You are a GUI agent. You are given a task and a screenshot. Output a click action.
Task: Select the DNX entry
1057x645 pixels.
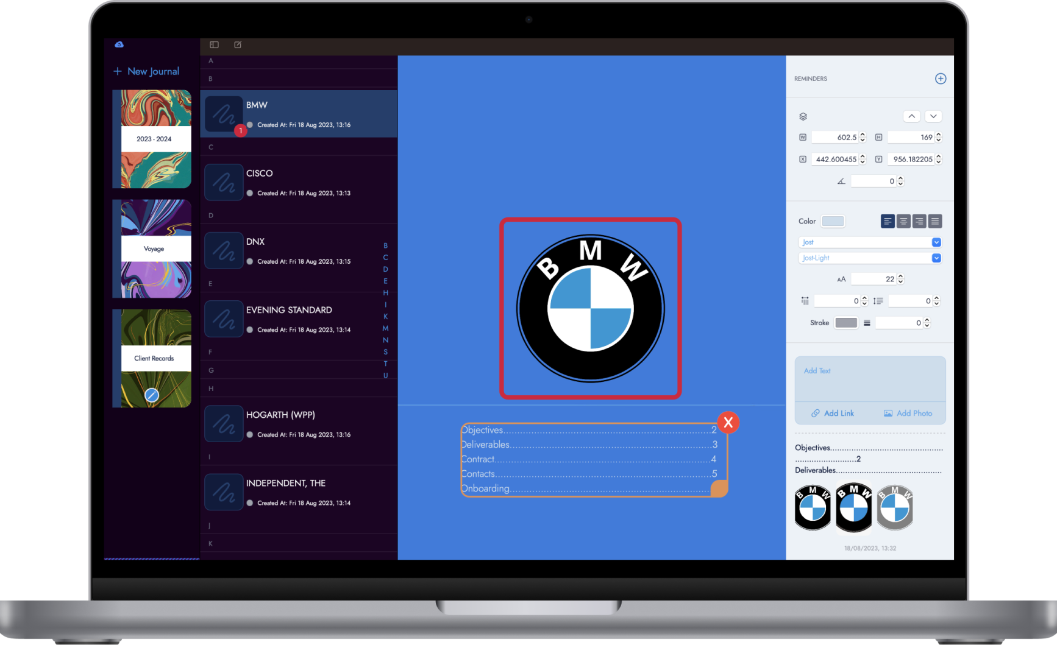coord(299,250)
